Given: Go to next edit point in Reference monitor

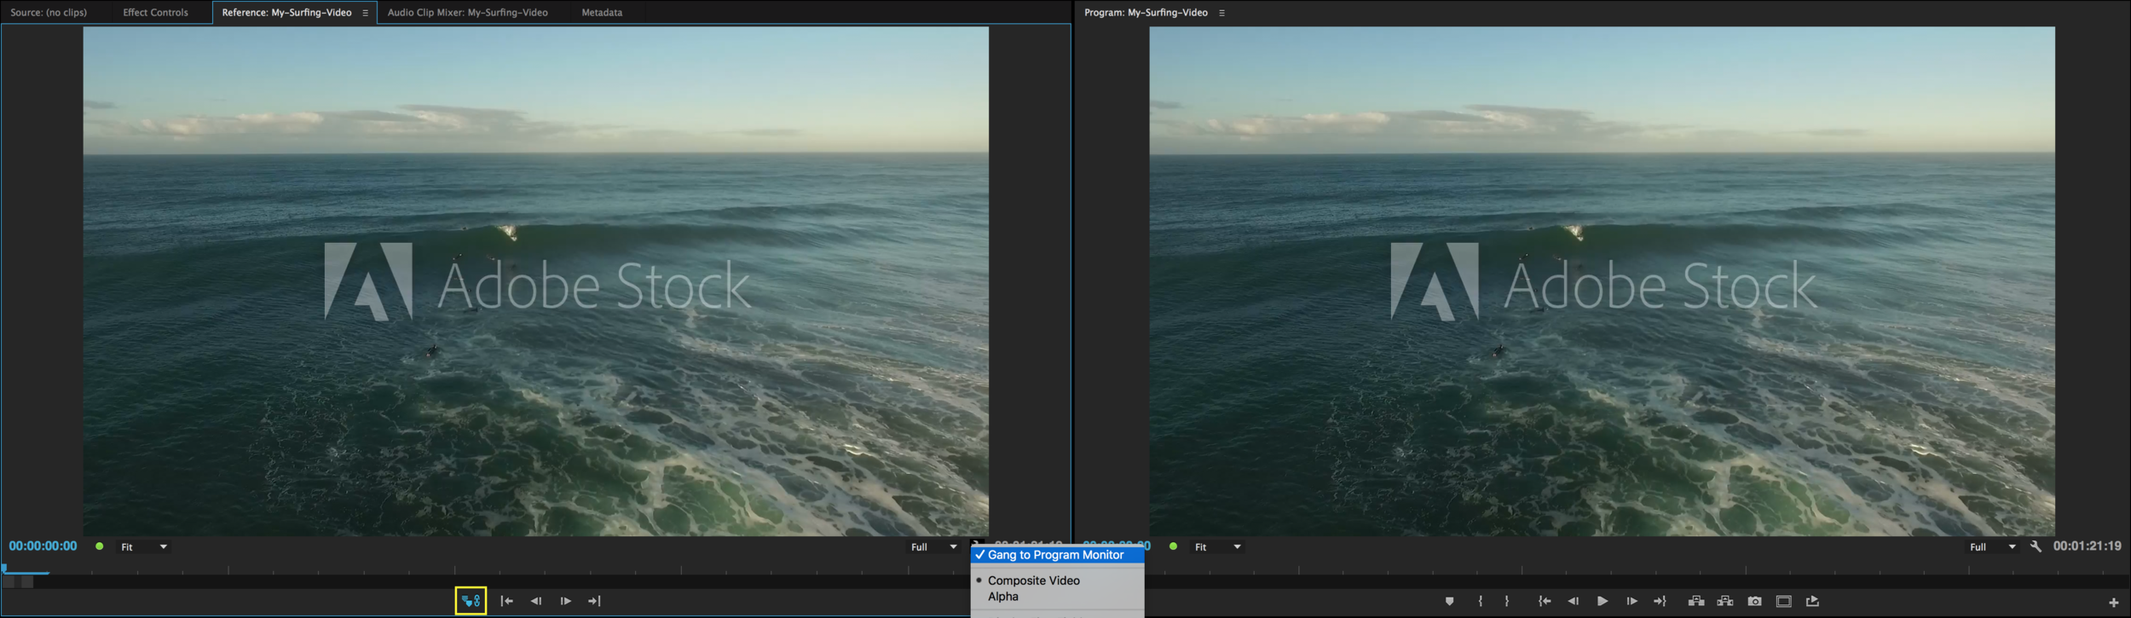Looking at the screenshot, I should 594,601.
